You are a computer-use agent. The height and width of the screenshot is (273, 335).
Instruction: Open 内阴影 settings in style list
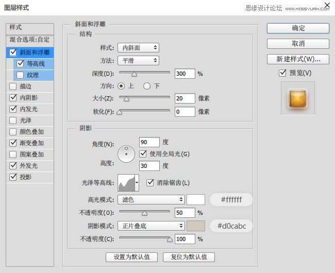[29, 98]
